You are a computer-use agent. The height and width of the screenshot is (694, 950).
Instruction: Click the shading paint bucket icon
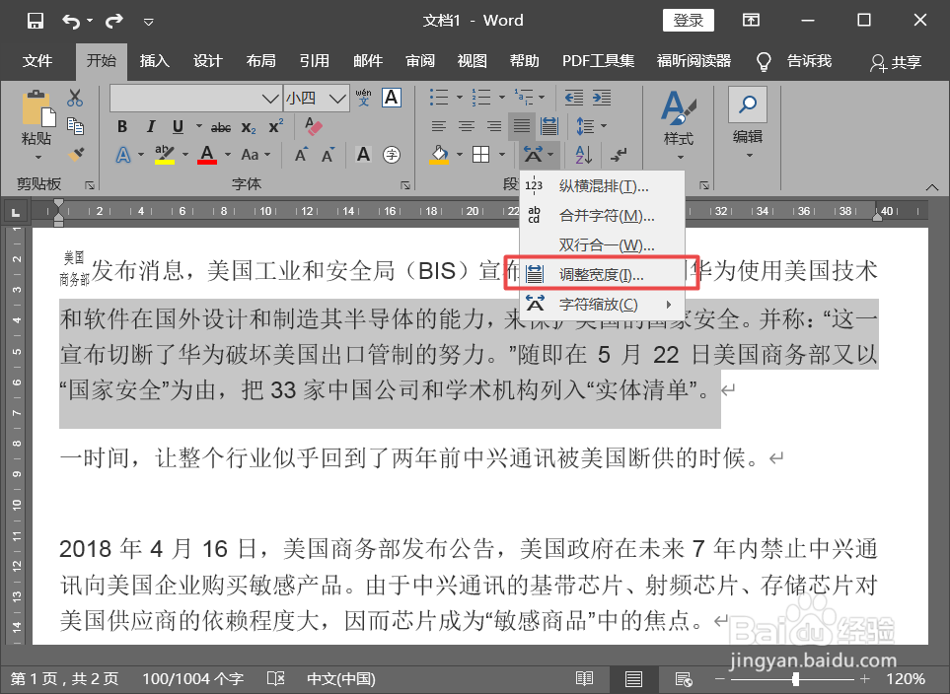click(x=439, y=153)
